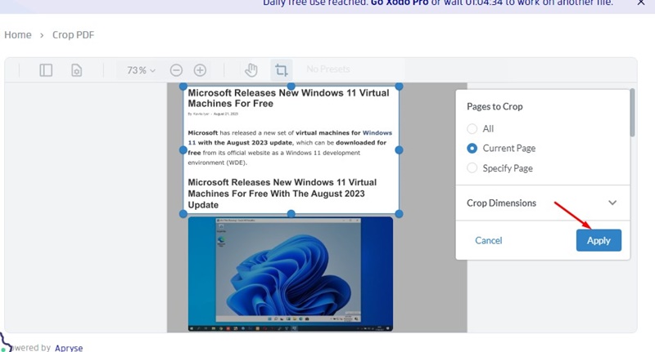Open the view controls page icon
This screenshot has height=352, width=655.
pos(76,70)
